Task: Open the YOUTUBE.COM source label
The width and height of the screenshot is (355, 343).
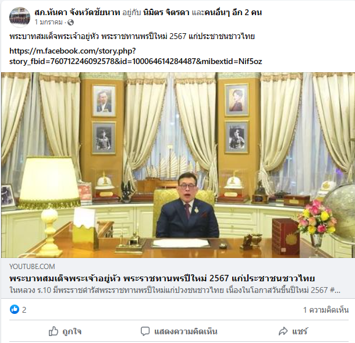Action: coord(32,267)
